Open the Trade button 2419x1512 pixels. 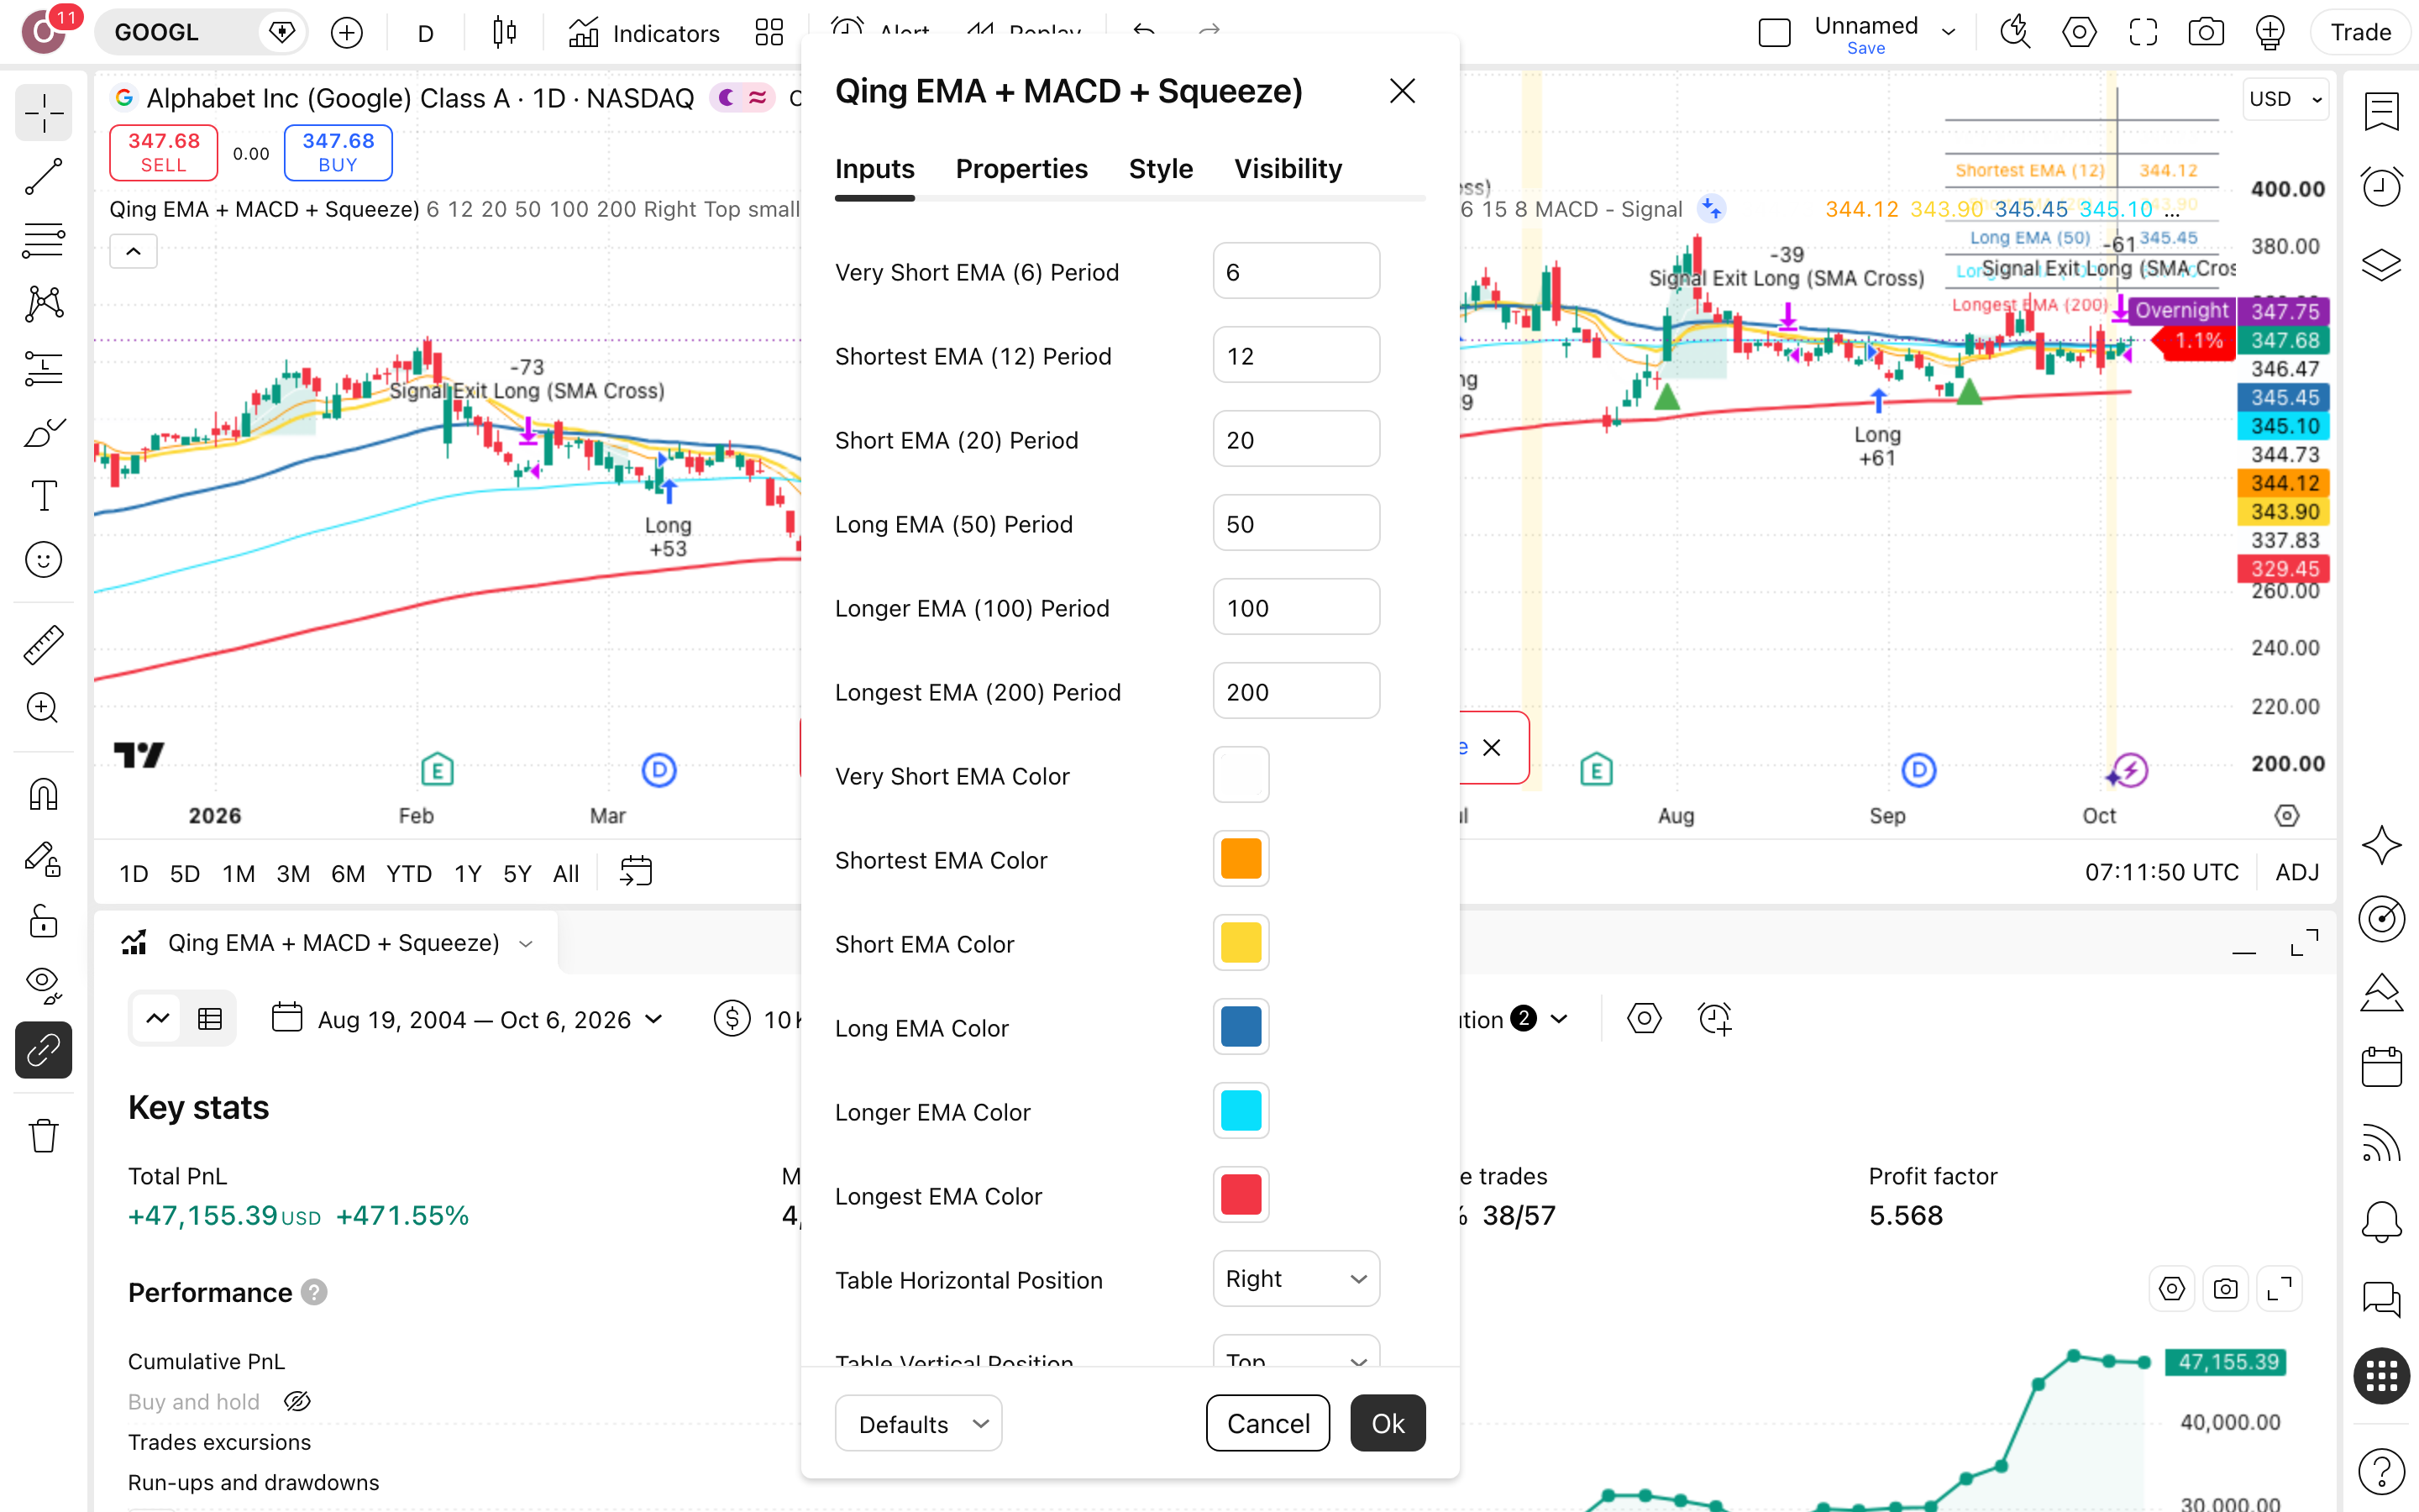coord(2360,32)
